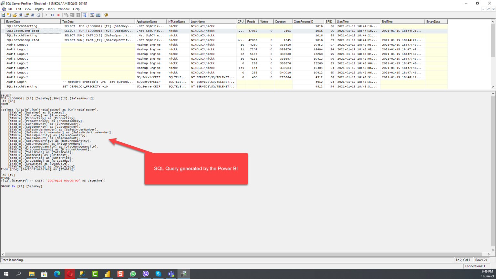496x279 pixels.
Task: Open the Replay menu
Action: click(39, 9)
